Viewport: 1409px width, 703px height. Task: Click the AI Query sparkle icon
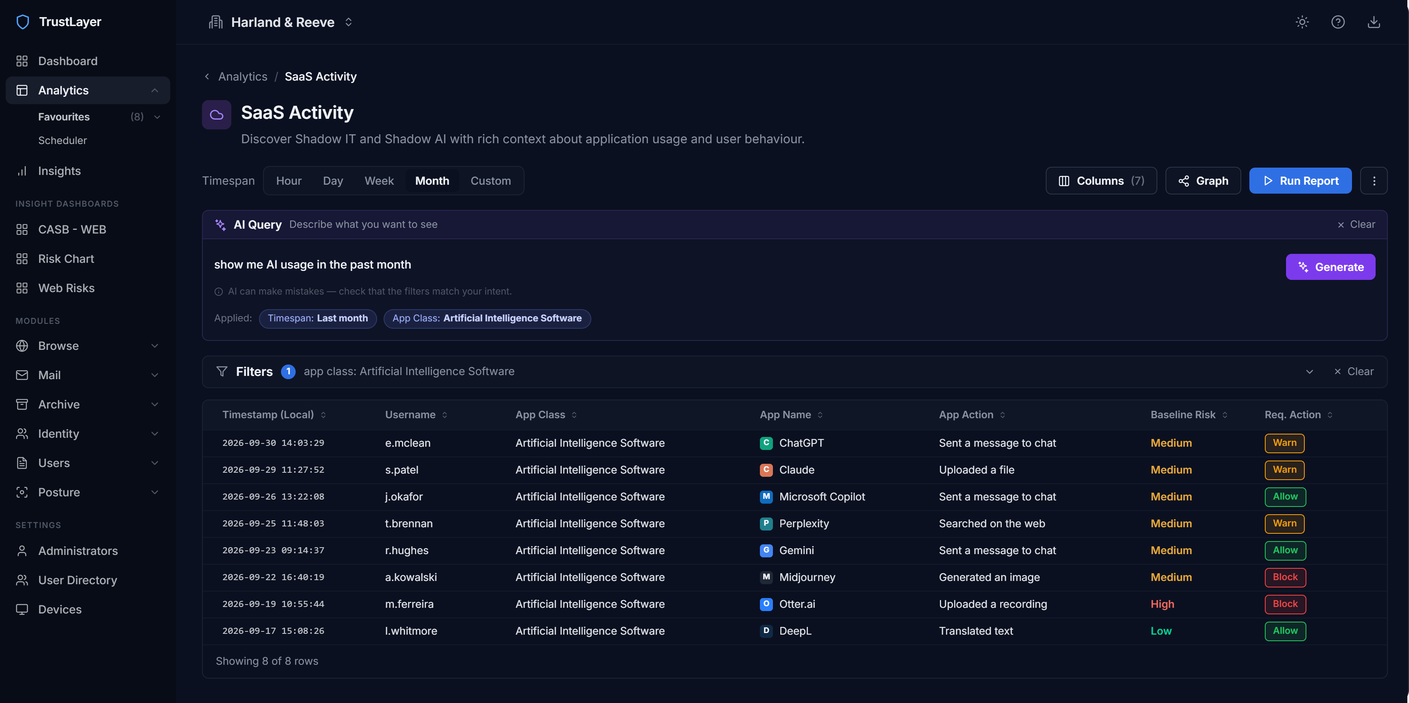coord(220,225)
